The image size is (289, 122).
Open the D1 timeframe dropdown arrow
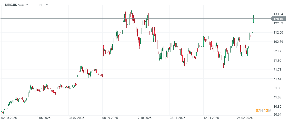(47, 5)
